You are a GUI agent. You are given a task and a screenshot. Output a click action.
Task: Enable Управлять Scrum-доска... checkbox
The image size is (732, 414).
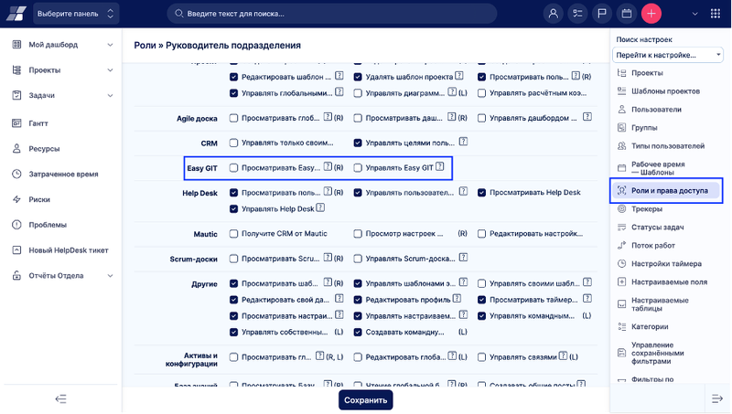point(358,259)
